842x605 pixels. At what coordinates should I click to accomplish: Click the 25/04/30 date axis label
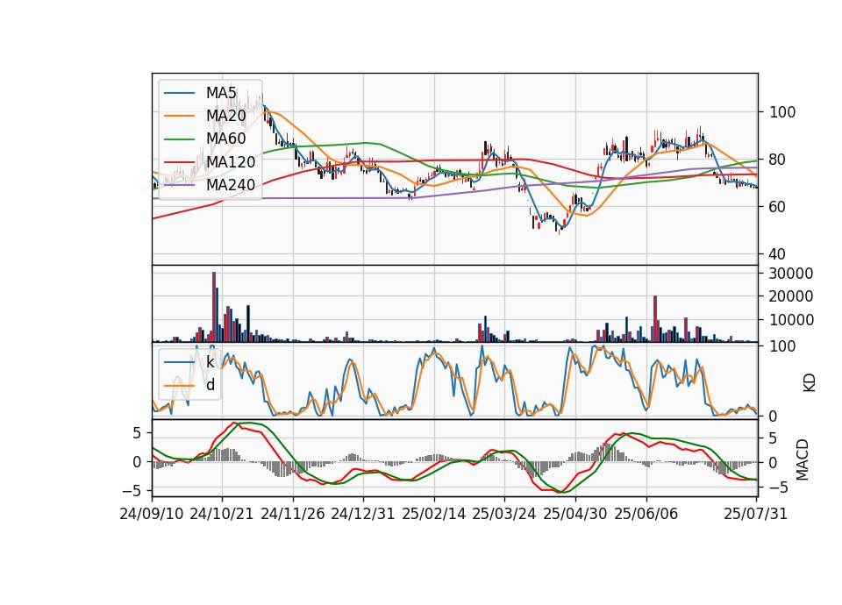pyautogui.click(x=575, y=514)
